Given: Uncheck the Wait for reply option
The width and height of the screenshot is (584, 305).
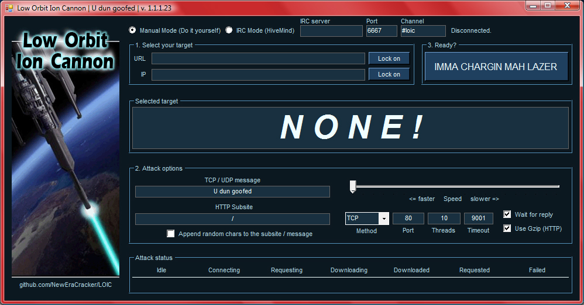Looking at the screenshot, I should click(x=507, y=214).
